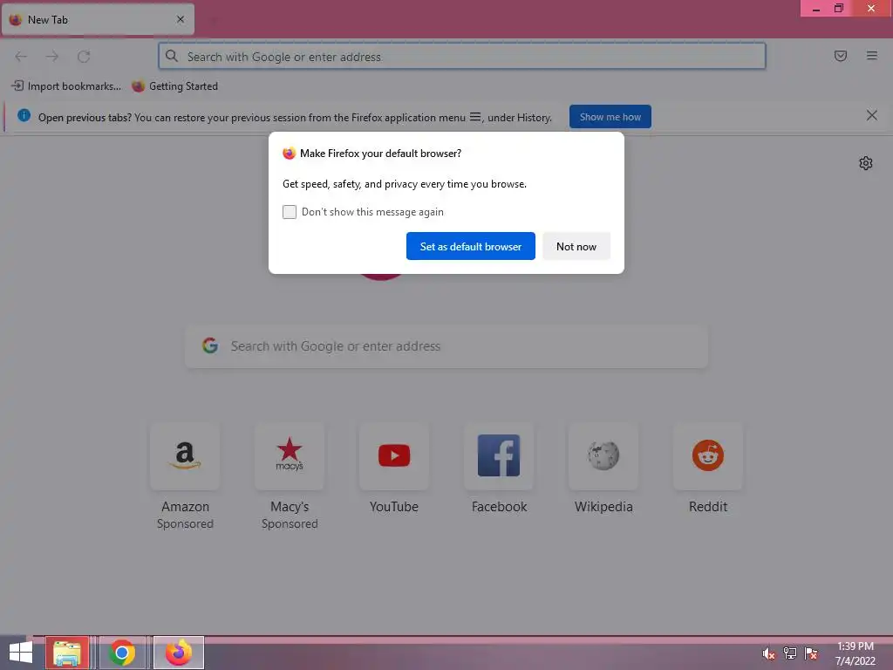Click the Firefox taskbar icon
Viewport: 893px width, 670px height.
[179, 653]
